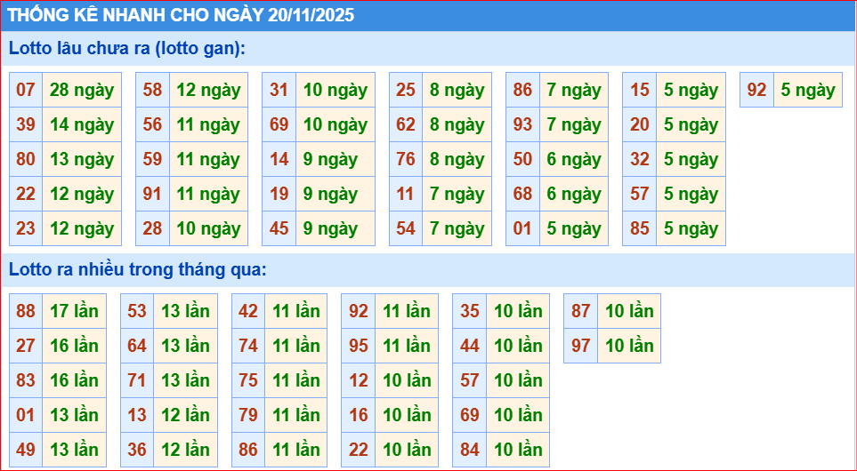Click number 25 in lotto gan
The width and height of the screenshot is (857, 471).
[406, 90]
